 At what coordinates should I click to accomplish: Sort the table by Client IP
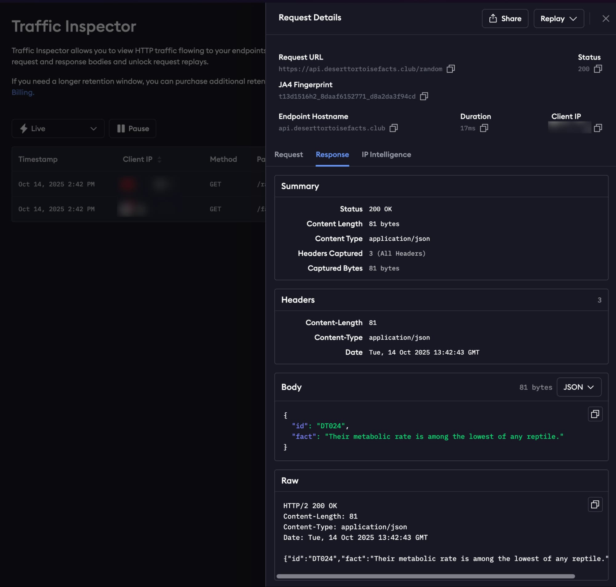[159, 160]
